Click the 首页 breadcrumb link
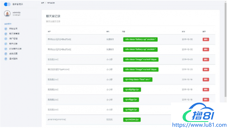228x128 pixels. click(x=42, y=3)
